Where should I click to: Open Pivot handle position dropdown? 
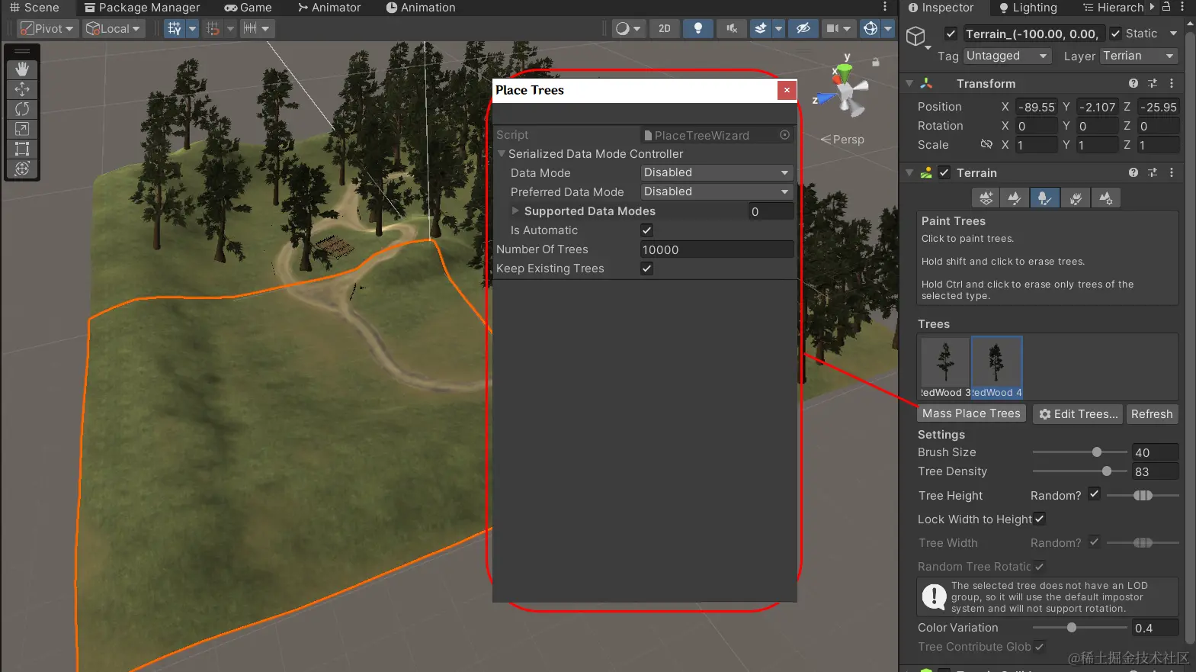tap(47, 28)
